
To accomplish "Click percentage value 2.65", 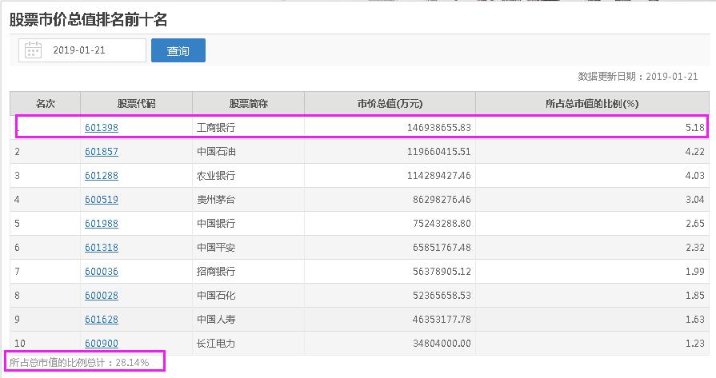I will click(x=695, y=224).
